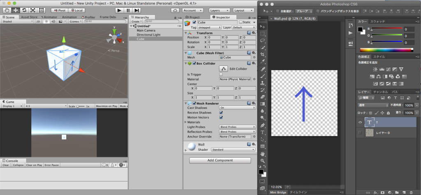
Task: Show レイヤー 0 layer visibility box
Action: click(360, 133)
